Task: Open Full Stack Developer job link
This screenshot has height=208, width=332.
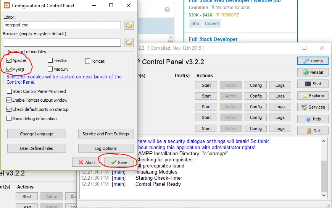Action: (x=213, y=39)
